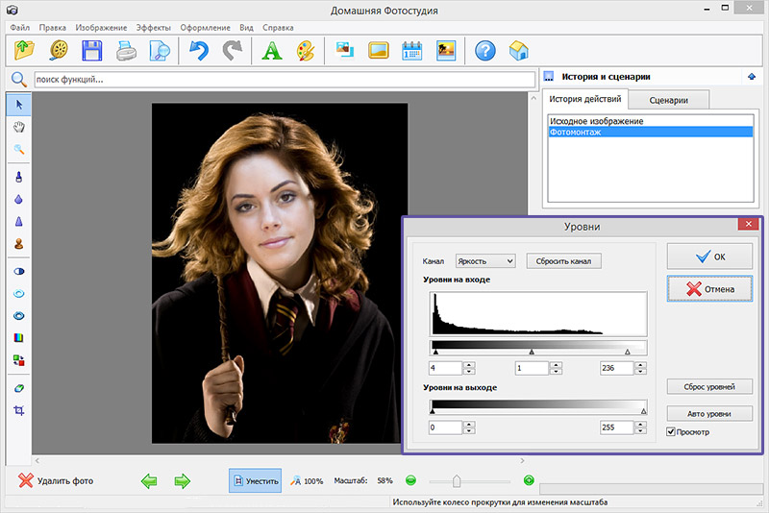Click the Redo arrow in toolbar
The image size is (769, 513).
click(232, 51)
